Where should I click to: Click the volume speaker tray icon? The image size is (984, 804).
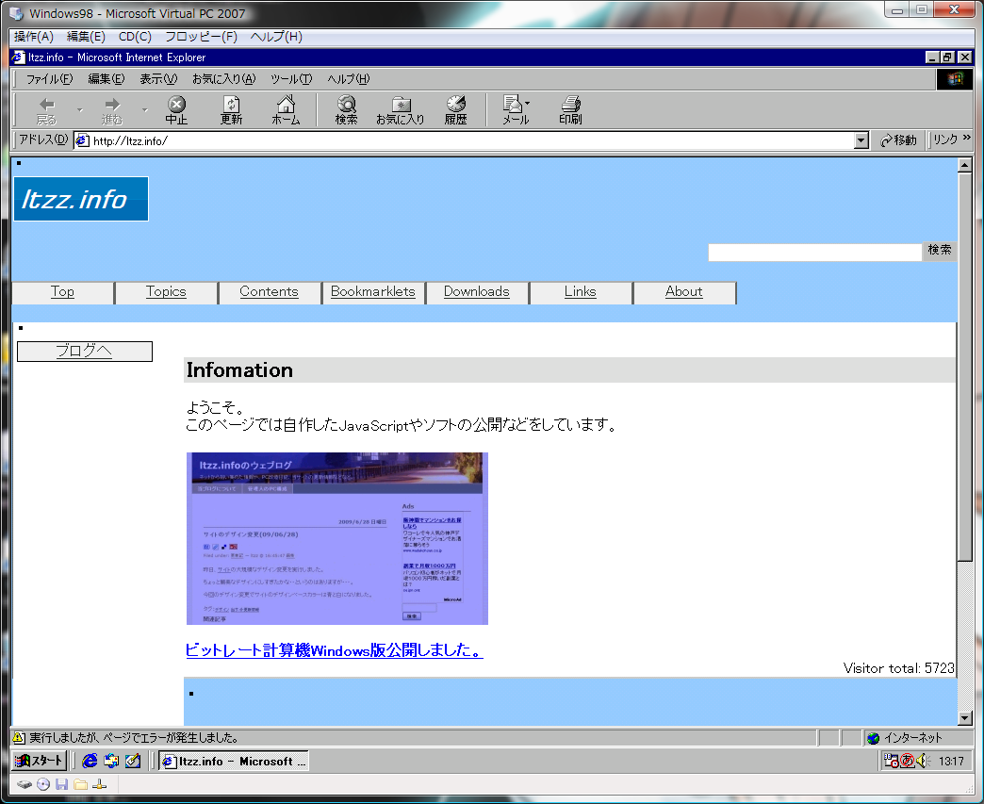923,762
